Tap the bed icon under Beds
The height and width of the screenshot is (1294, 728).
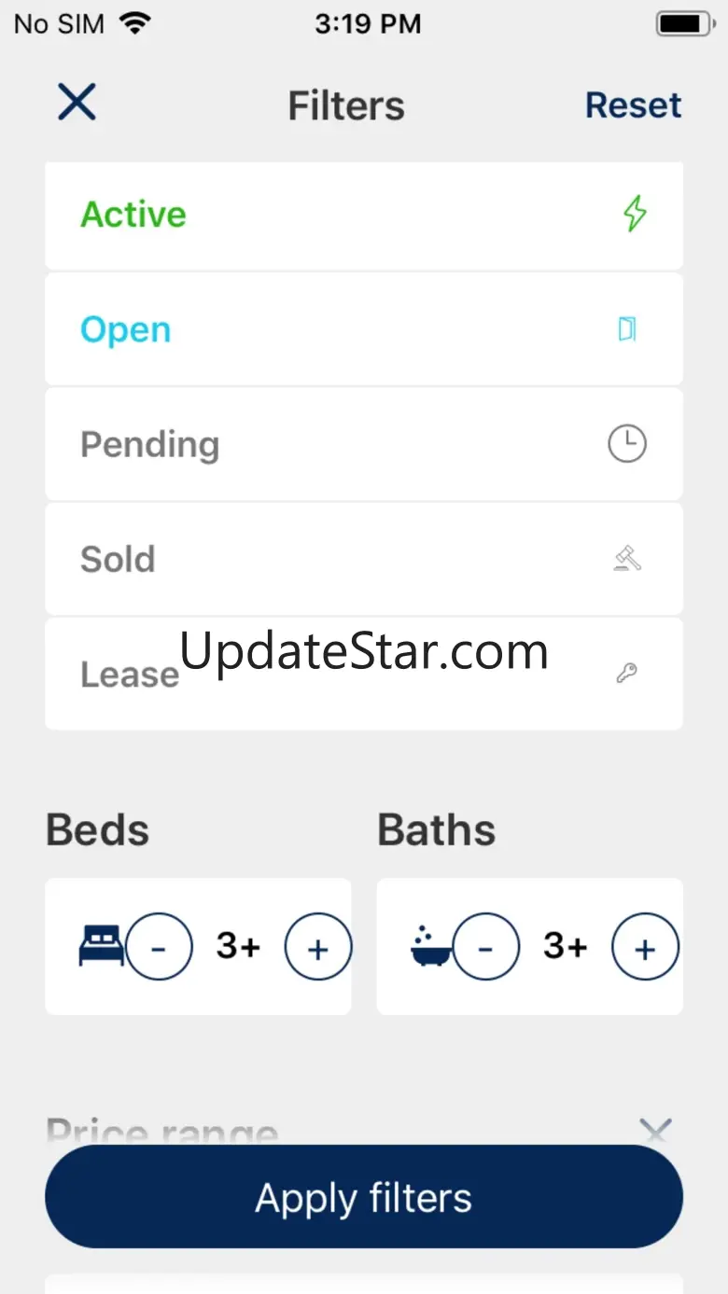tap(101, 946)
